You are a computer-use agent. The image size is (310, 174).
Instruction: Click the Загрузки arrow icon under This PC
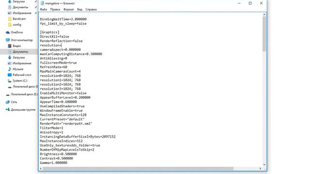tap(10, 58)
